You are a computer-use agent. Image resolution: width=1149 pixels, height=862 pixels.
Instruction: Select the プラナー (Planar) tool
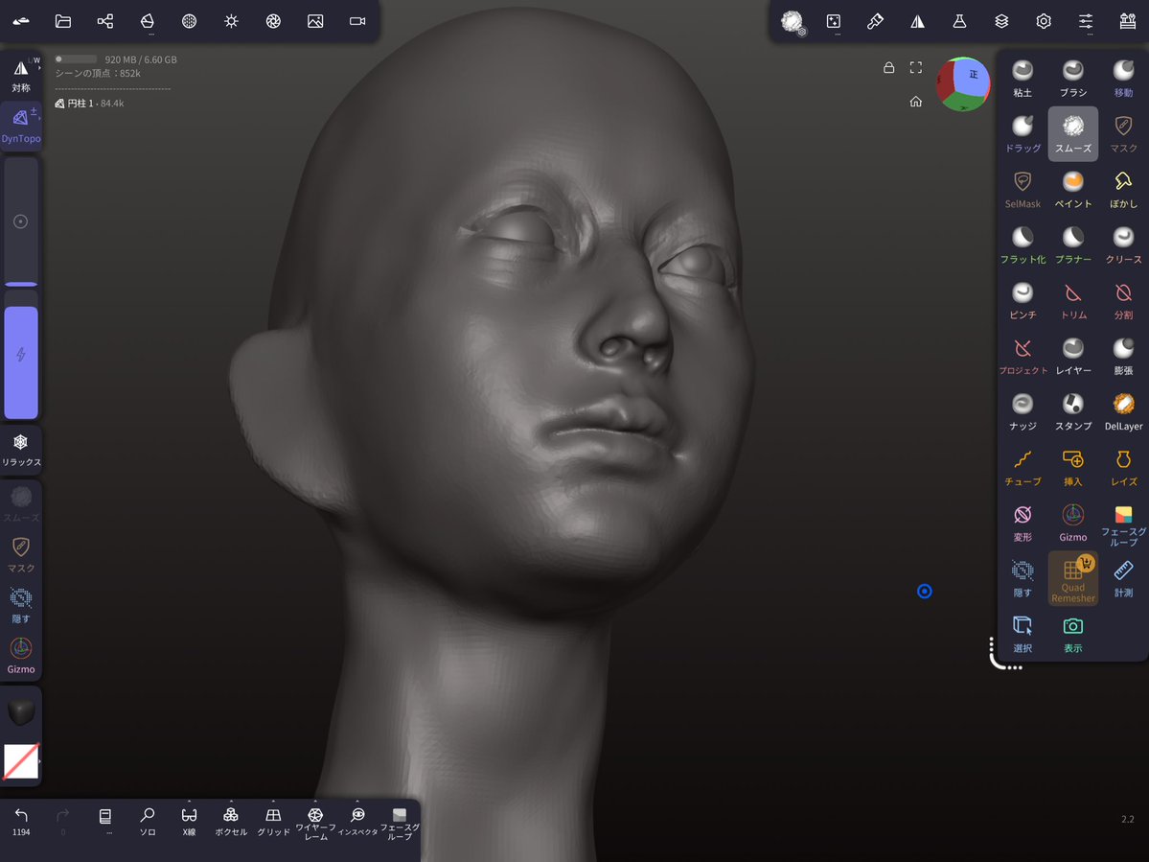point(1072,245)
